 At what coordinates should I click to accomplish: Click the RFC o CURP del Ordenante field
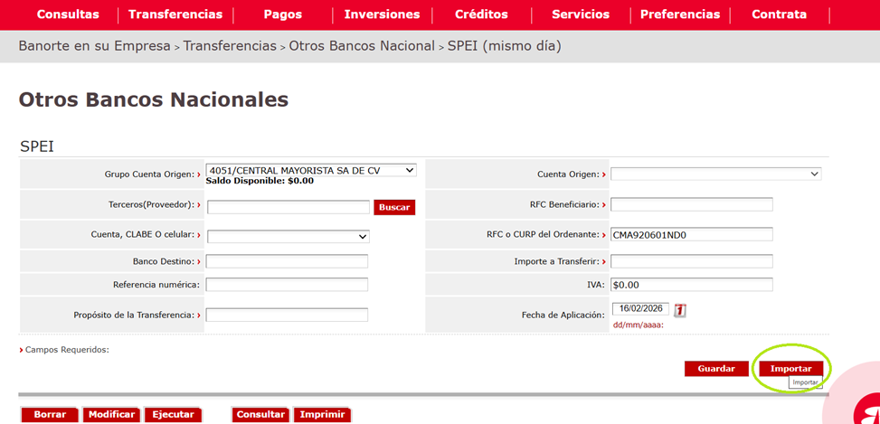(691, 234)
